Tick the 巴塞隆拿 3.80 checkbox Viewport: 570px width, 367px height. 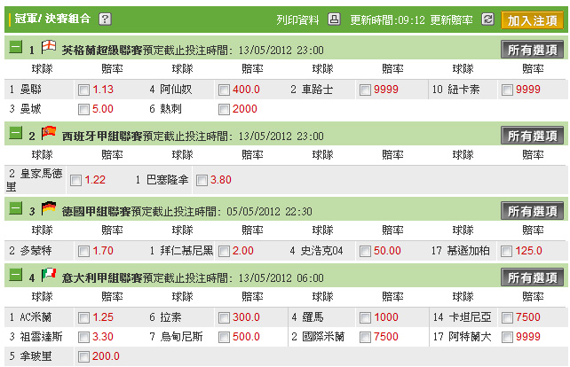point(202,180)
